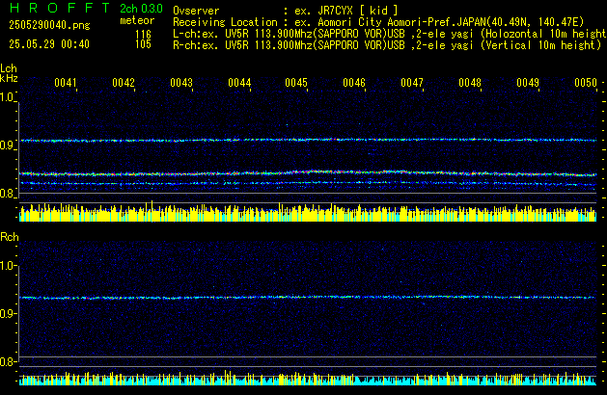607x395 pixels.
Task: Click the 0049 time marker
Action: pyautogui.click(x=528, y=83)
